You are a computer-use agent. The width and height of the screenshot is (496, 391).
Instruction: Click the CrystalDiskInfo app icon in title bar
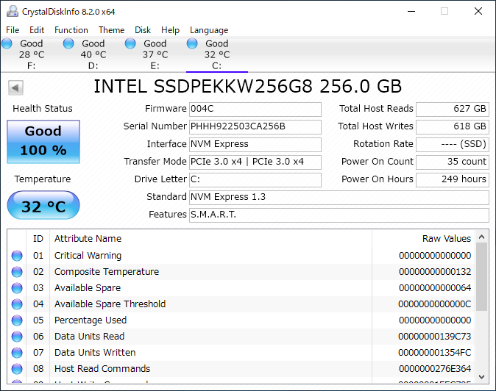tap(13, 11)
